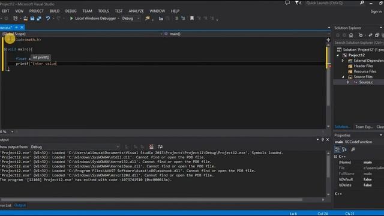Start debugging with the green play arrow
Image resolution: width=384 pixels, height=216 pixels.
(71, 18)
